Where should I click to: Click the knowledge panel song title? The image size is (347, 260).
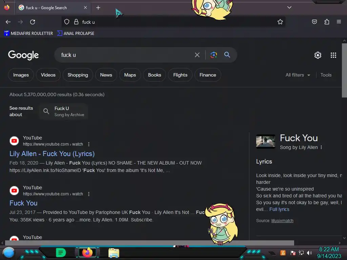click(x=299, y=138)
